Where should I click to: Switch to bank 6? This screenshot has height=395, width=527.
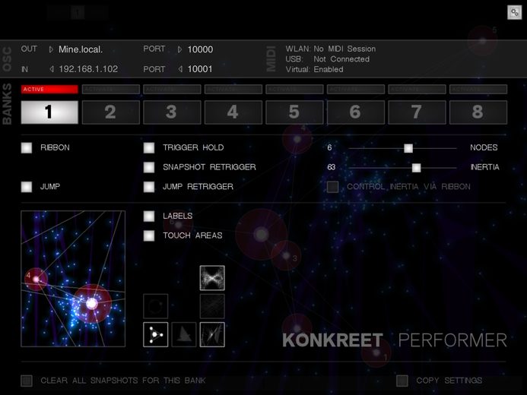tap(356, 112)
